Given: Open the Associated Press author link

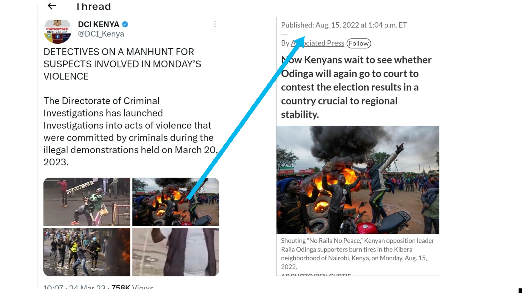Looking at the screenshot, I should click(x=318, y=43).
